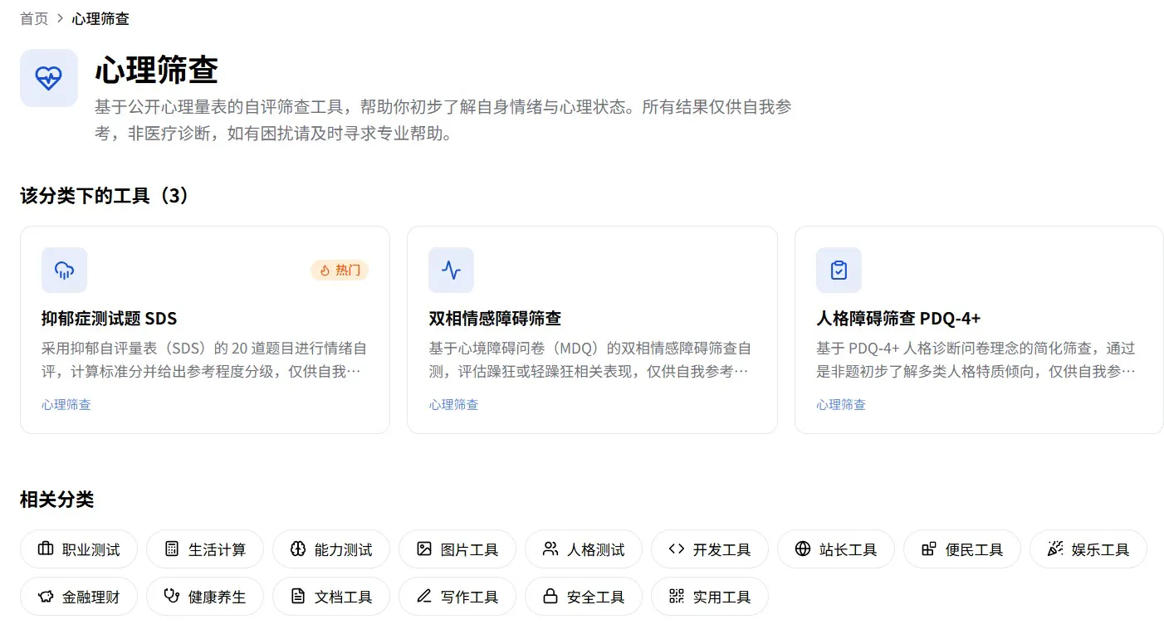Click the 相关分类 heading
This screenshot has width=1164, height=639.
click(x=57, y=500)
